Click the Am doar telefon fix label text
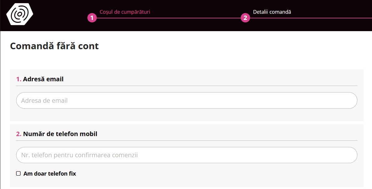The image size is (372, 189). (x=50, y=173)
